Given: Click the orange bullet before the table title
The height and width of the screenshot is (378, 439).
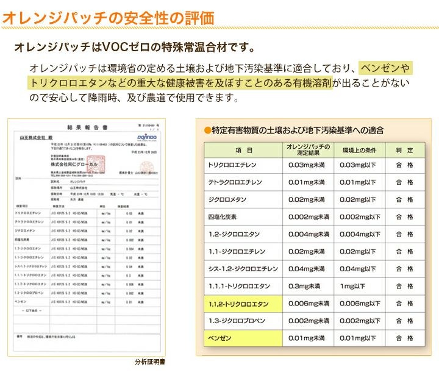Looking at the screenshot, I should tap(207, 130).
